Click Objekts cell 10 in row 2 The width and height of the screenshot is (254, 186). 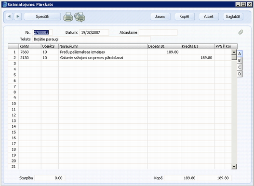pos(50,58)
